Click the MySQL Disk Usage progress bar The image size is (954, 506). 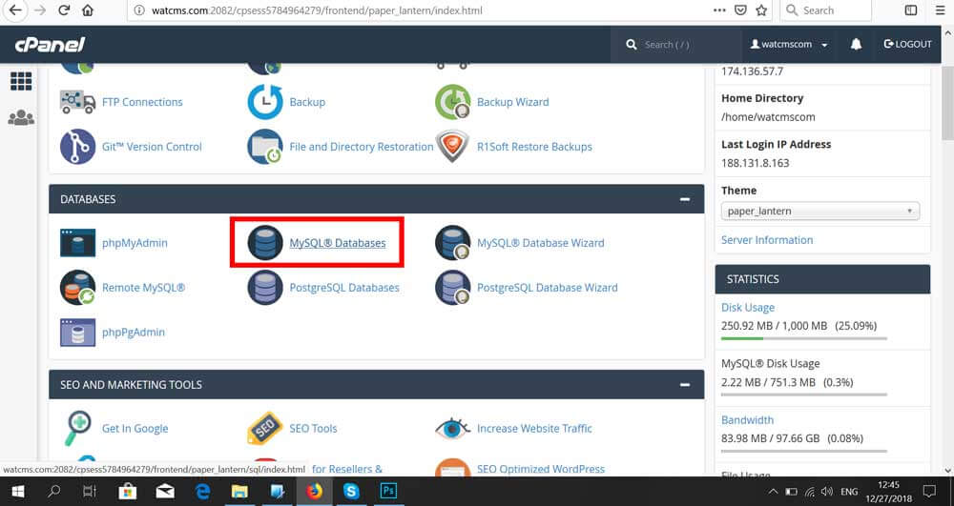(x=803, y=395)
